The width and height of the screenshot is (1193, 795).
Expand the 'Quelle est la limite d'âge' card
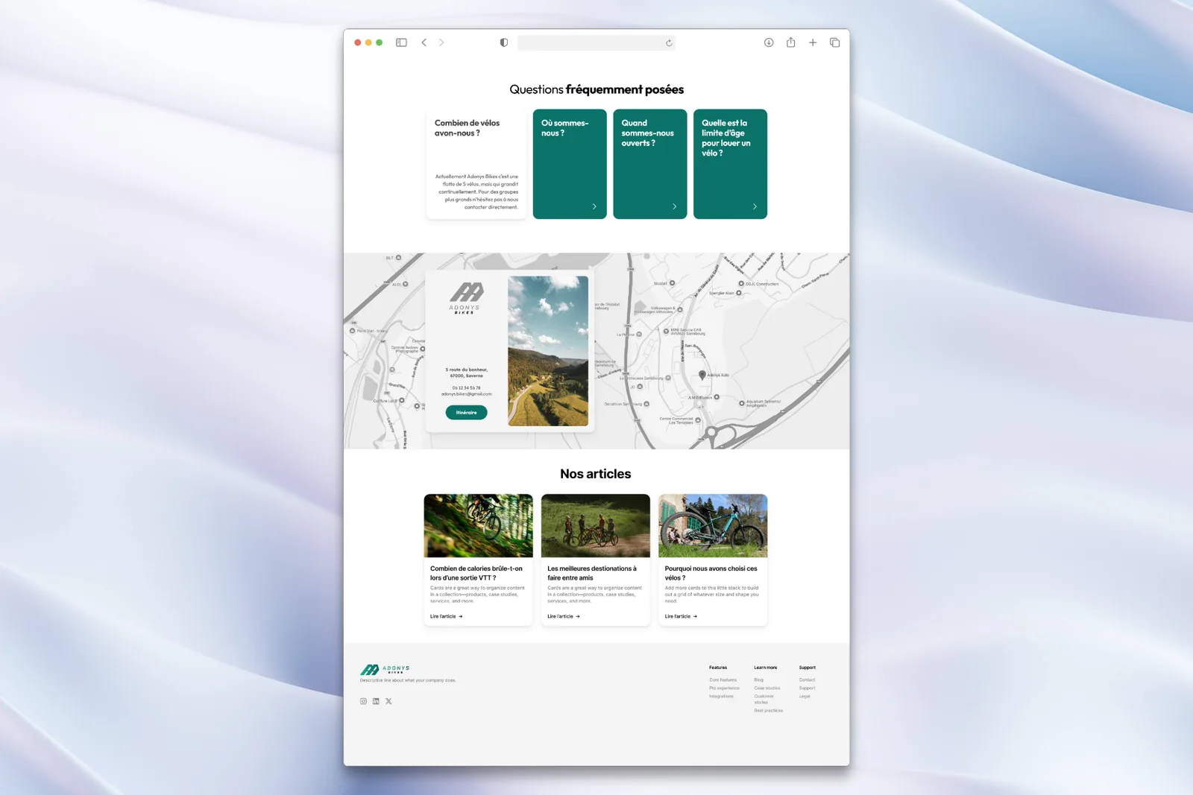click(x=731, y=164)
